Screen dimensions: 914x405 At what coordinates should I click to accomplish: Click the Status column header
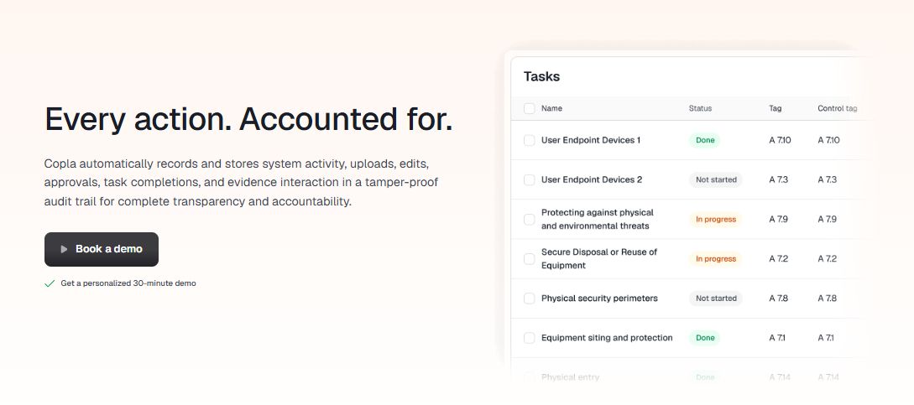pos(700,108)
